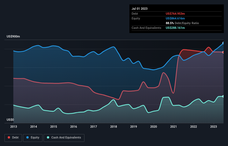Click the 2018 year tick label
Viewport: 228px width, 146px height.
(x=114, y=127)
